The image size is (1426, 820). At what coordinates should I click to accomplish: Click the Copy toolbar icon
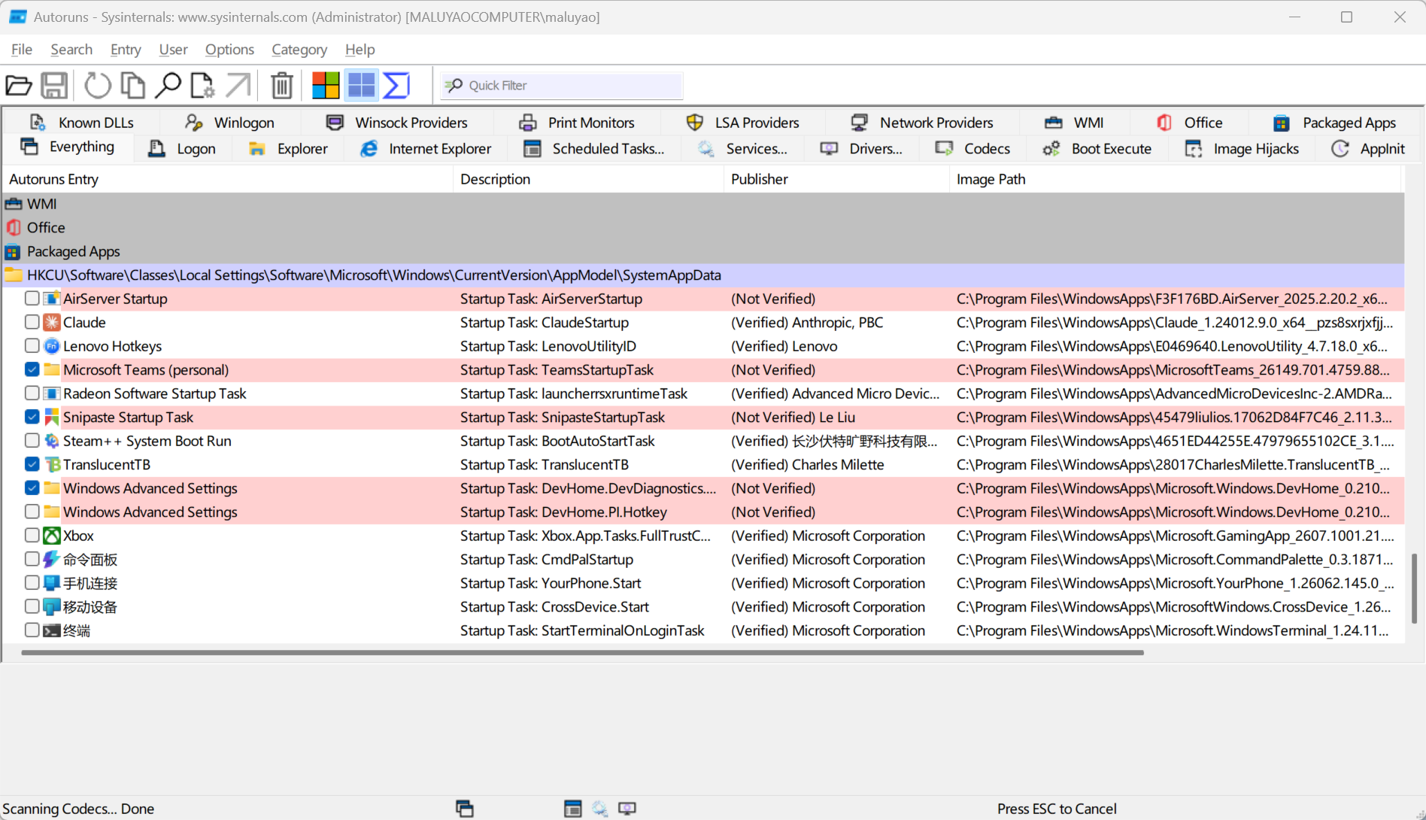click(x=133, y=86)
